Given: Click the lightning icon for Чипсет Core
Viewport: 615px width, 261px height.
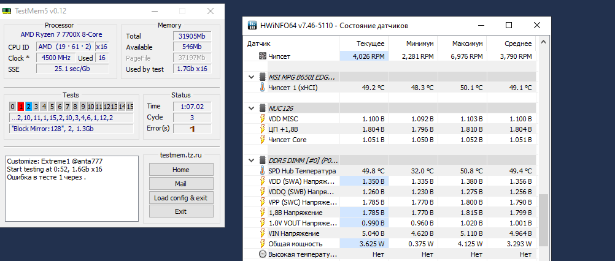Looking at the screenshot, I should (263, 140).
